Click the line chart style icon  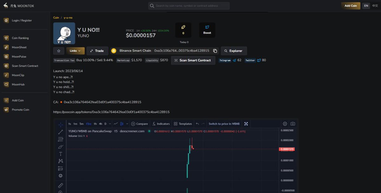point(116,124)
